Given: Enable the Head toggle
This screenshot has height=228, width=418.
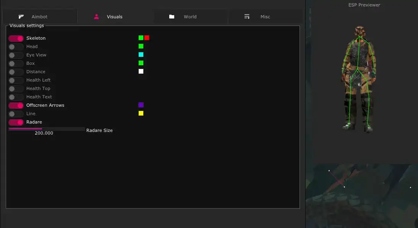Looking at the screenshot, I should [x=16, y=47].
